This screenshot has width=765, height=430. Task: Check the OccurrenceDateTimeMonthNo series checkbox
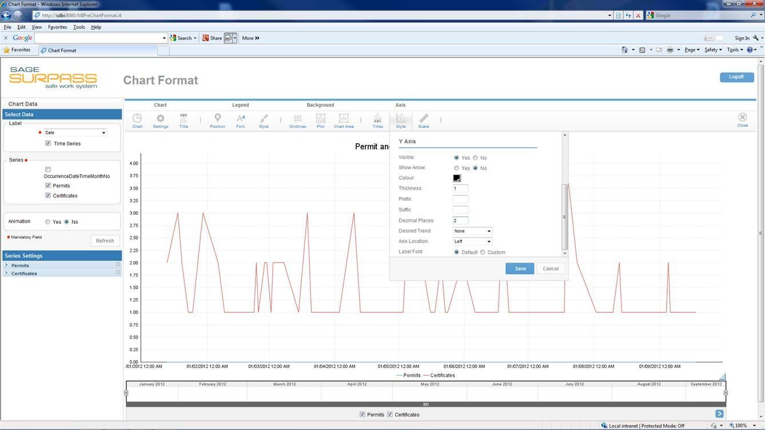[48, 170]
